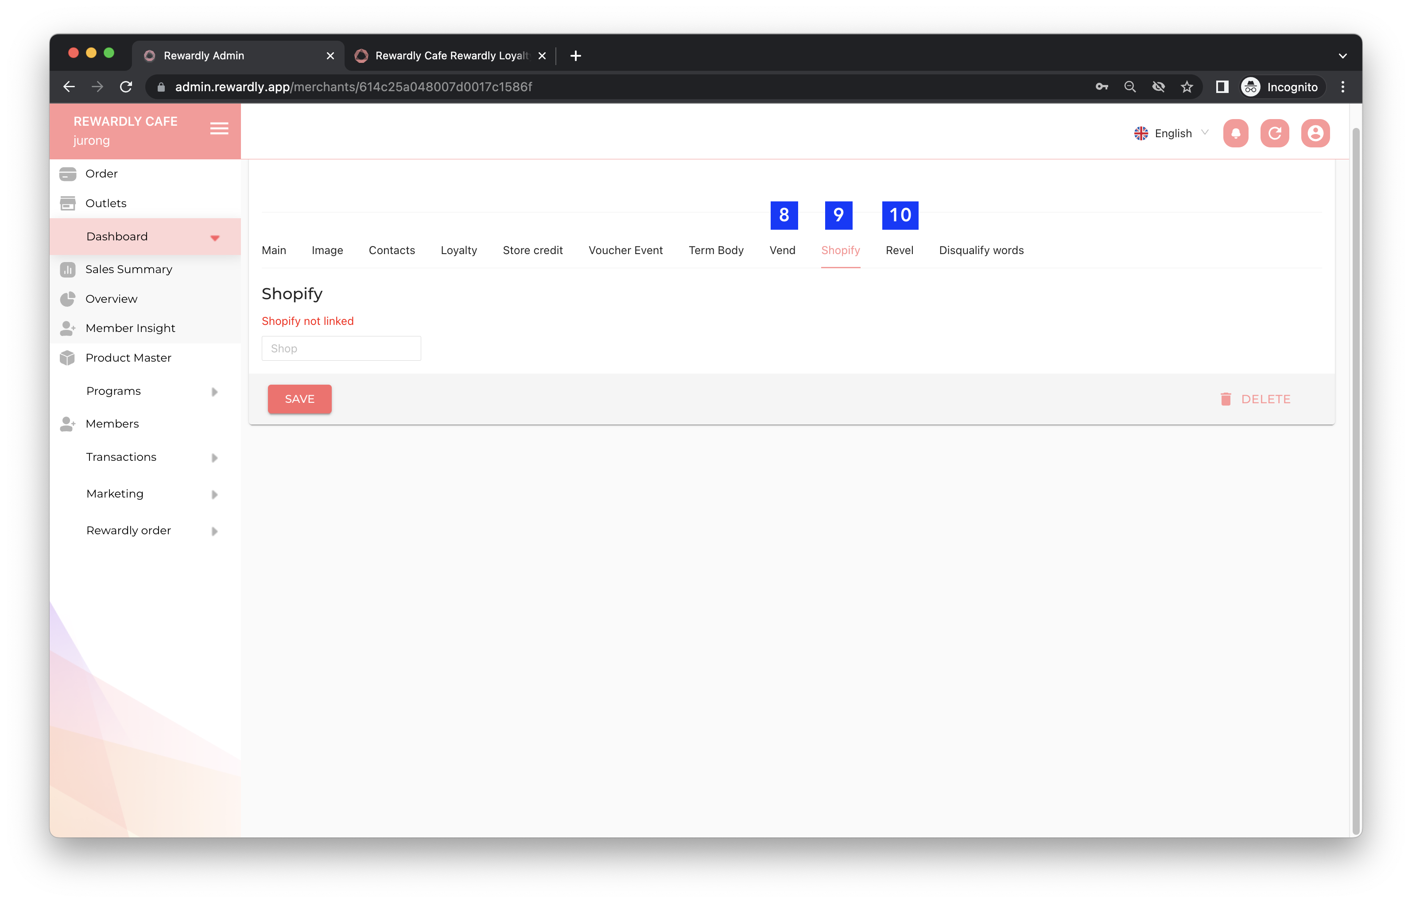The height and width of the screenshot is (903, 1412).
Task: Click the browser forward arrow
Action: [97, 87]
